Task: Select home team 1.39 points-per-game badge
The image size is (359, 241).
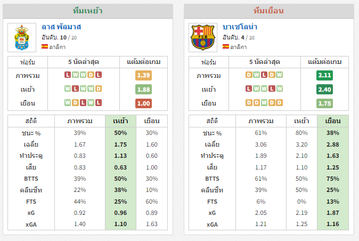Action: pos(144,75)
